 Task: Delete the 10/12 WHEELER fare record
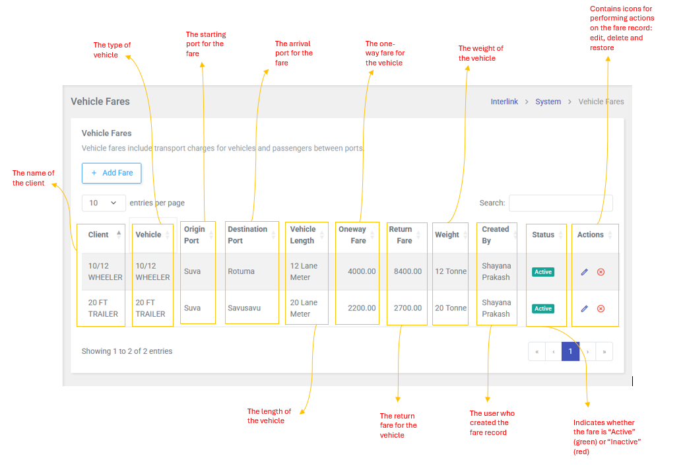601,272
